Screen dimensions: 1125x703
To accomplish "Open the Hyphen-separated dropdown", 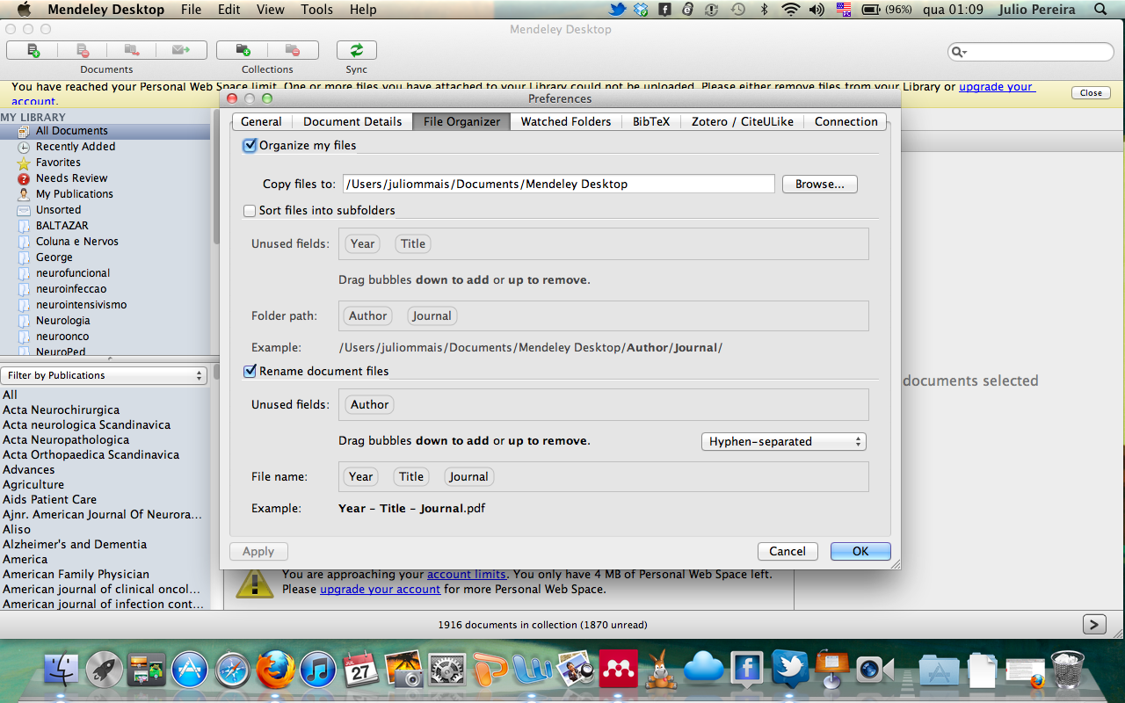I will point(784,441).
